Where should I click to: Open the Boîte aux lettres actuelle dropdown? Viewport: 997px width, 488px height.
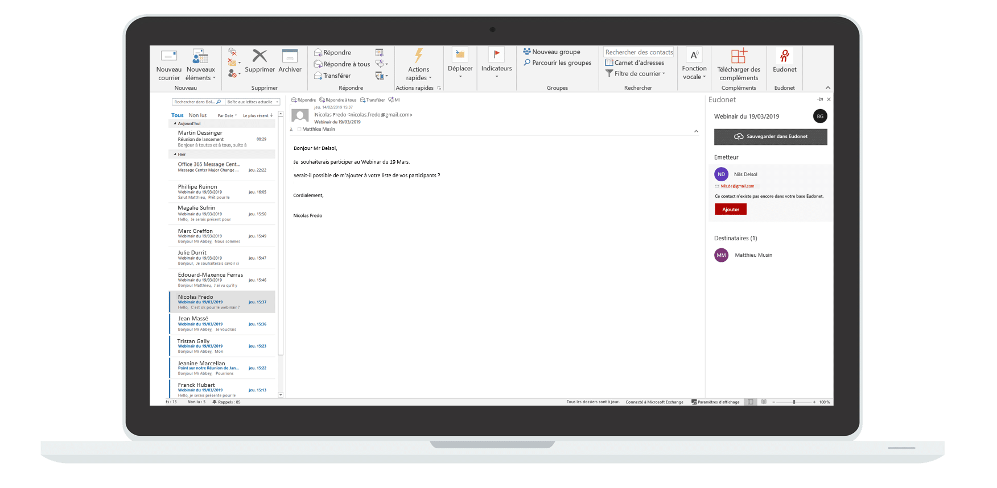tap(253, 102)
